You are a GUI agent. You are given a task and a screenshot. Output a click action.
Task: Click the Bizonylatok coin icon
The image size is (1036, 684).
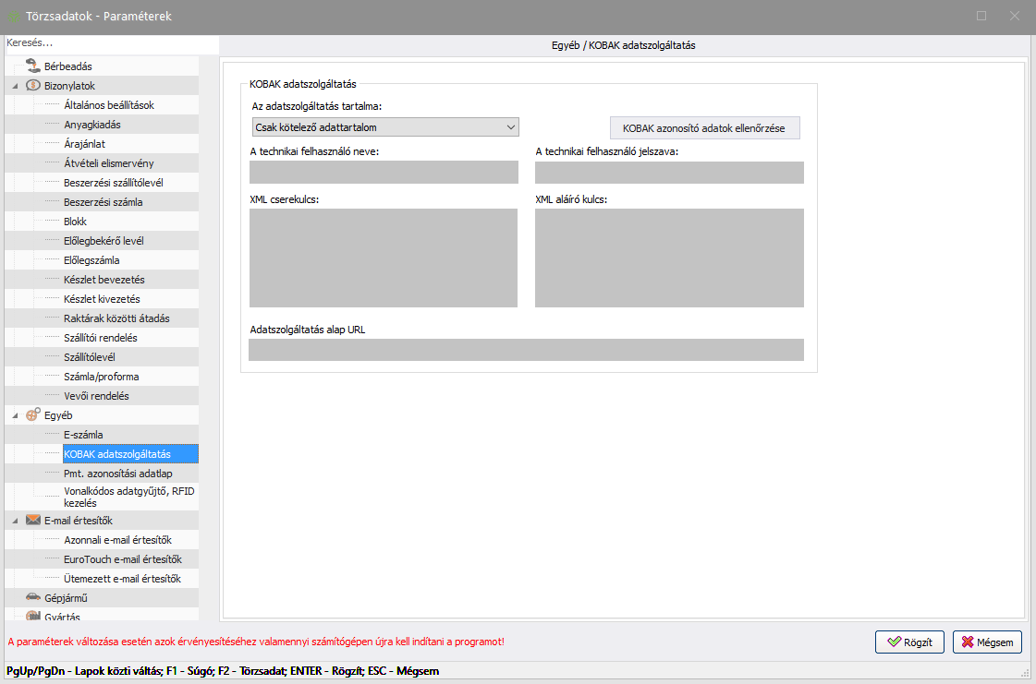point(32,86)
